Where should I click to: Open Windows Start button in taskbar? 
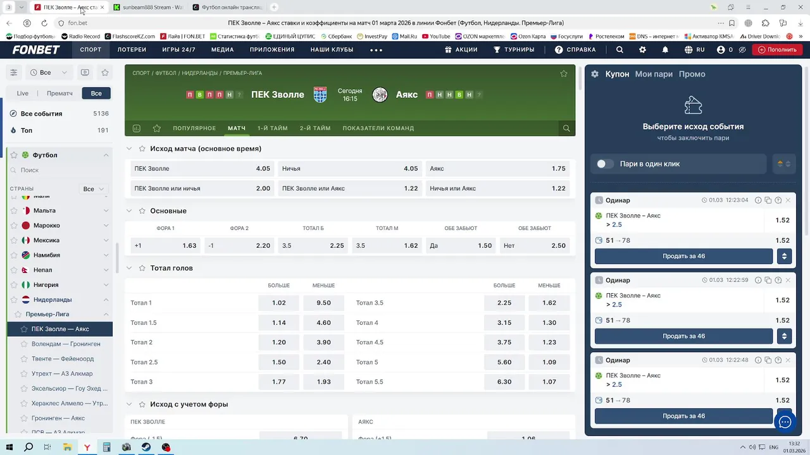click(x=10, y=447)
